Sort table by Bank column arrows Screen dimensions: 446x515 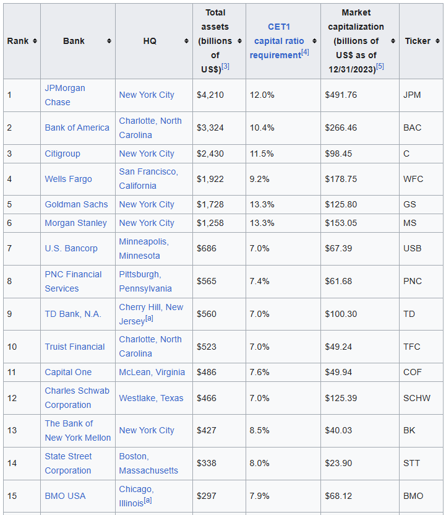109,41
